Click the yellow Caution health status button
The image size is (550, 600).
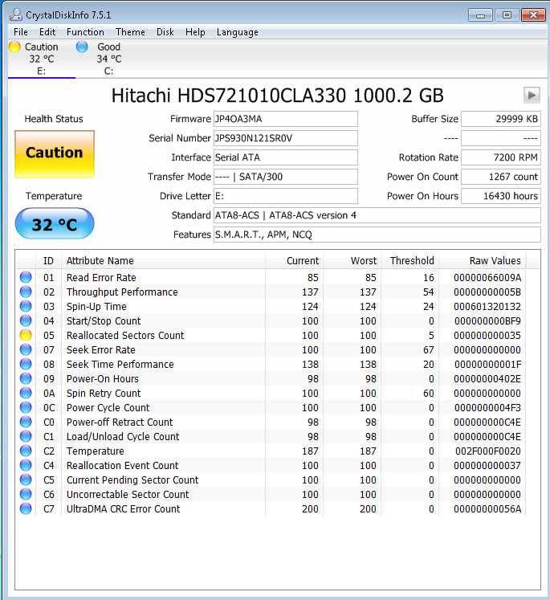point(55,154)
